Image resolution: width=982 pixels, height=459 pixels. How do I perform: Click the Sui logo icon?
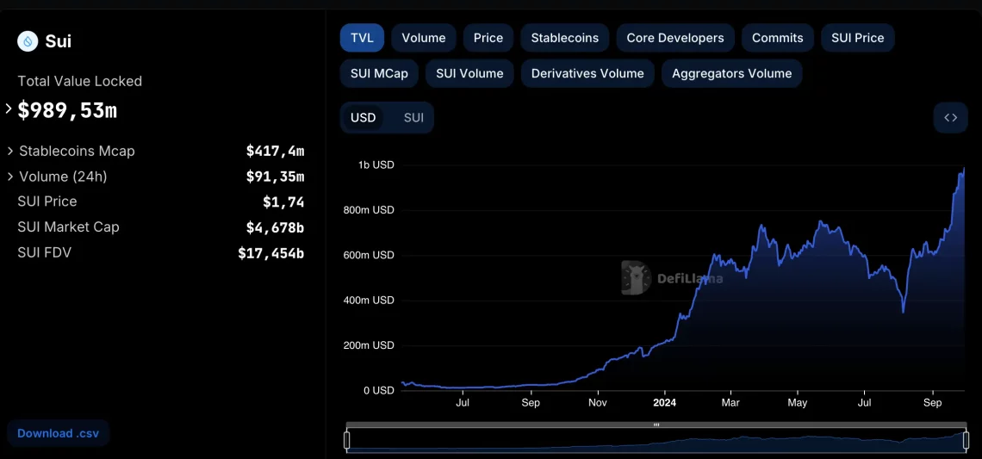[x=28, y=41]
